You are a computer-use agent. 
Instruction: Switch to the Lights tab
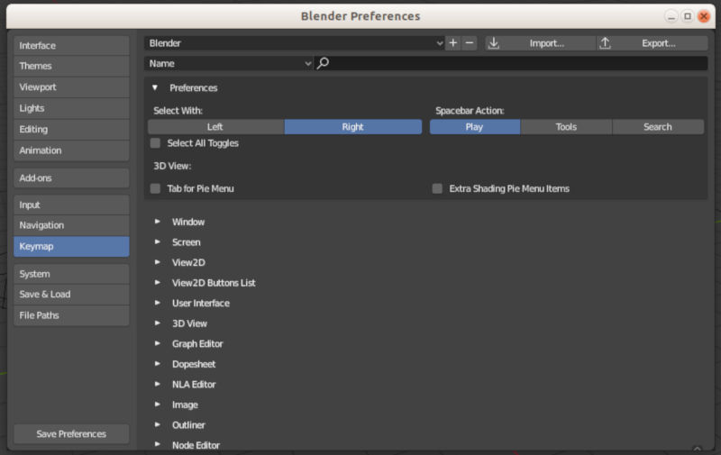point(71,108)
